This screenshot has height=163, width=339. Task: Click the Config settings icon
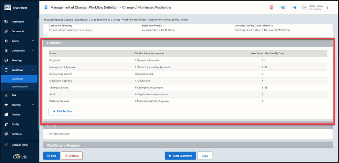[6, 124]
